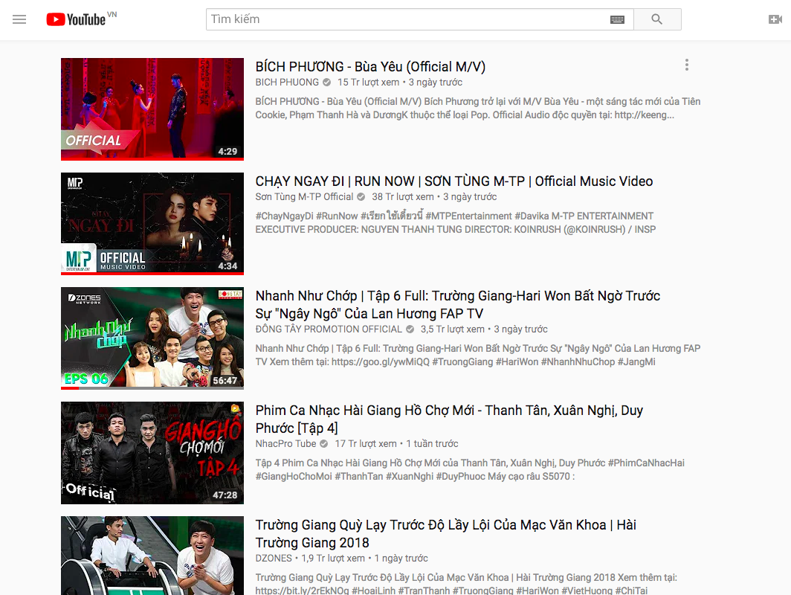This screenshot has height=595, width=791.
Task: Open title Trường Giang Quỳ Lạy Trước Độ Lầy Lội
Action: click(445, 533)
